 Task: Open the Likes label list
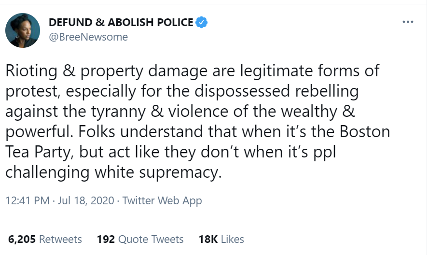[232, 239]
